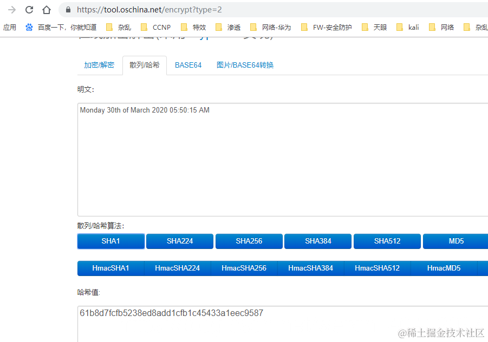Click the 明文: label text
The image size is (488, 342).
click(x=86, y=89)
